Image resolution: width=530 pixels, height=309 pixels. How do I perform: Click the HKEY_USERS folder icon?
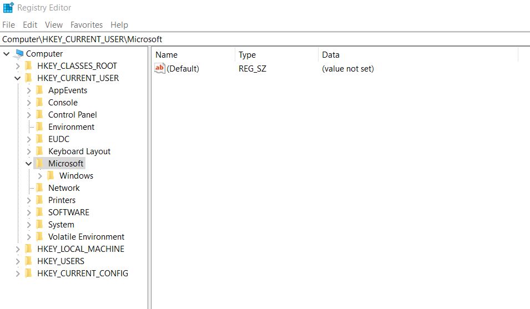pyautogui.click(x=29, y=261)
